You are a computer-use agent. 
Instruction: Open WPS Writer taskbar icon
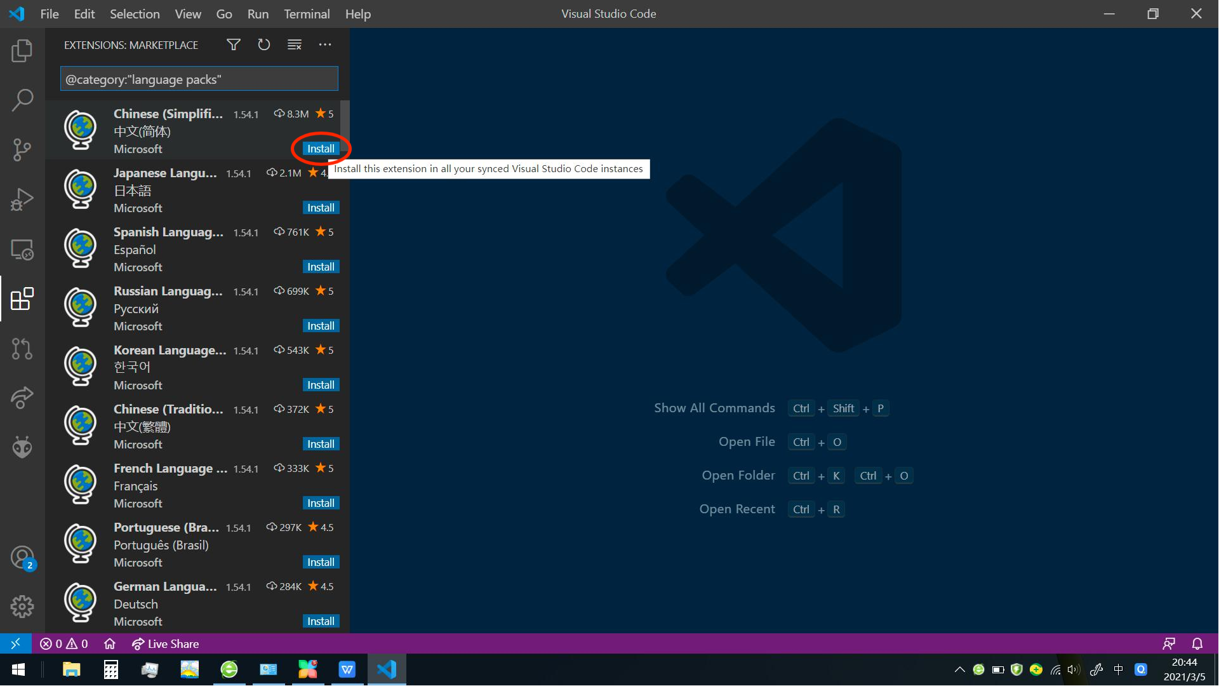coord(347,669)
